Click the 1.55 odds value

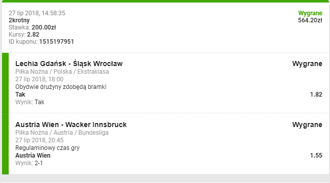pyautogui.click(x=316, y=156)
